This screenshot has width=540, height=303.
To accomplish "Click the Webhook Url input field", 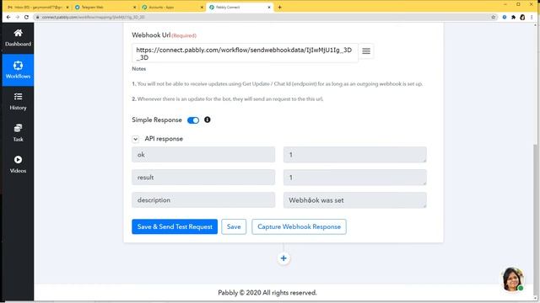I will [245, 53].
